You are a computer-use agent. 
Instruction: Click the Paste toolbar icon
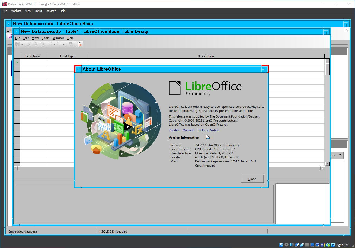[x=42, y=44]
